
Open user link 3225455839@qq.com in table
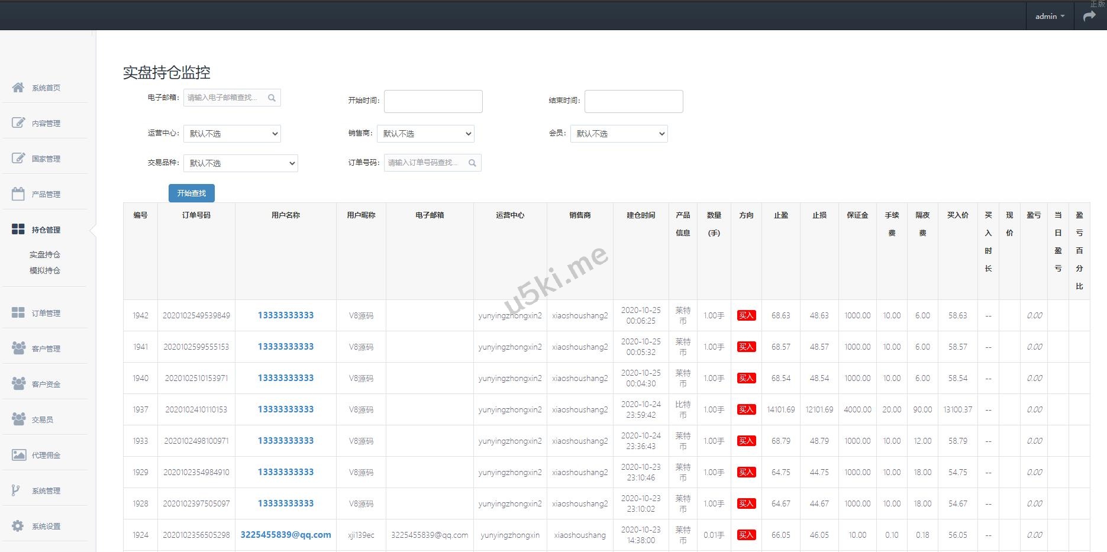click(286, 535)
